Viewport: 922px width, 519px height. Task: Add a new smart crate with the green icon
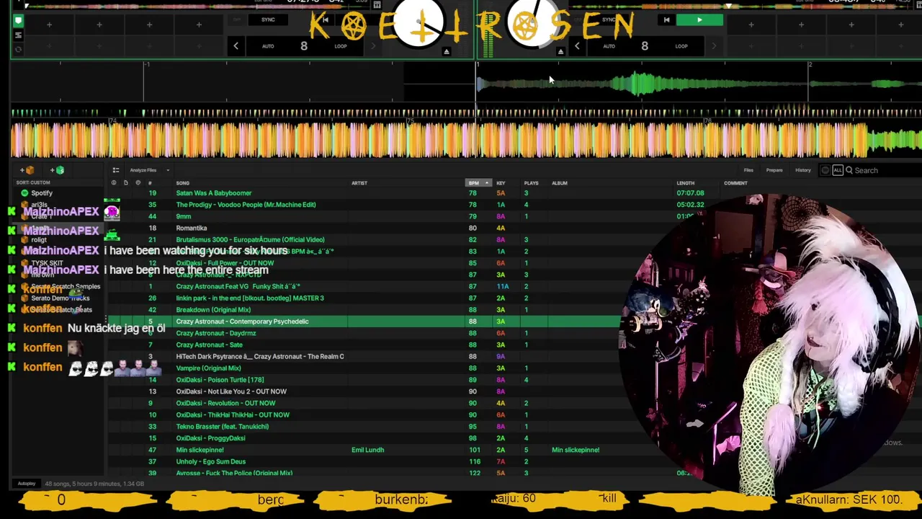click(57, 170)
